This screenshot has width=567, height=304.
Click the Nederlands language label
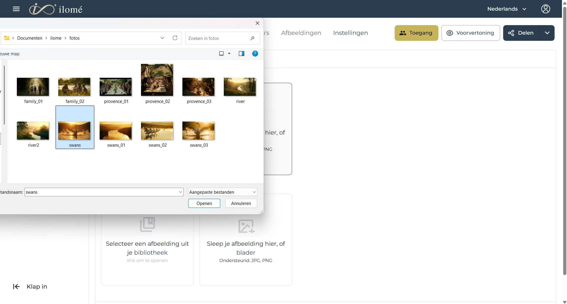coord(502,9)
